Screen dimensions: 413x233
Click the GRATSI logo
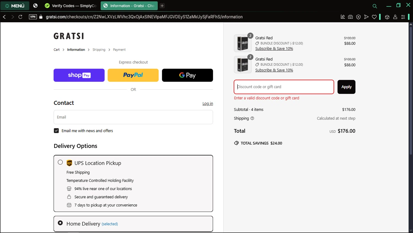coord(69,36)
